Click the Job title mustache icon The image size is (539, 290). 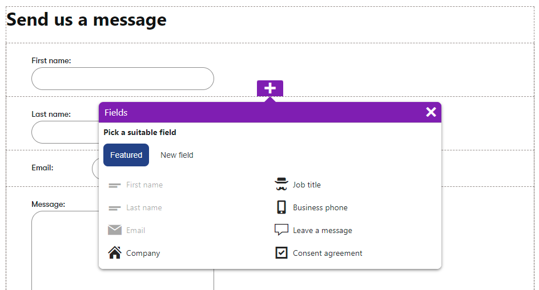(281, 185)
